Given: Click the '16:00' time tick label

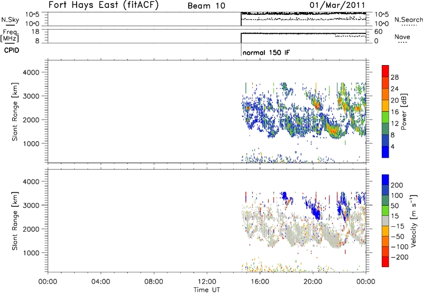Looking at the screenshot, I should click(x=260, y=282).
